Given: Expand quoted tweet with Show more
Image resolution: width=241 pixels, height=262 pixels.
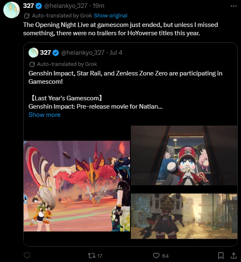Looking at the screenshot, I should coord(44,115).
